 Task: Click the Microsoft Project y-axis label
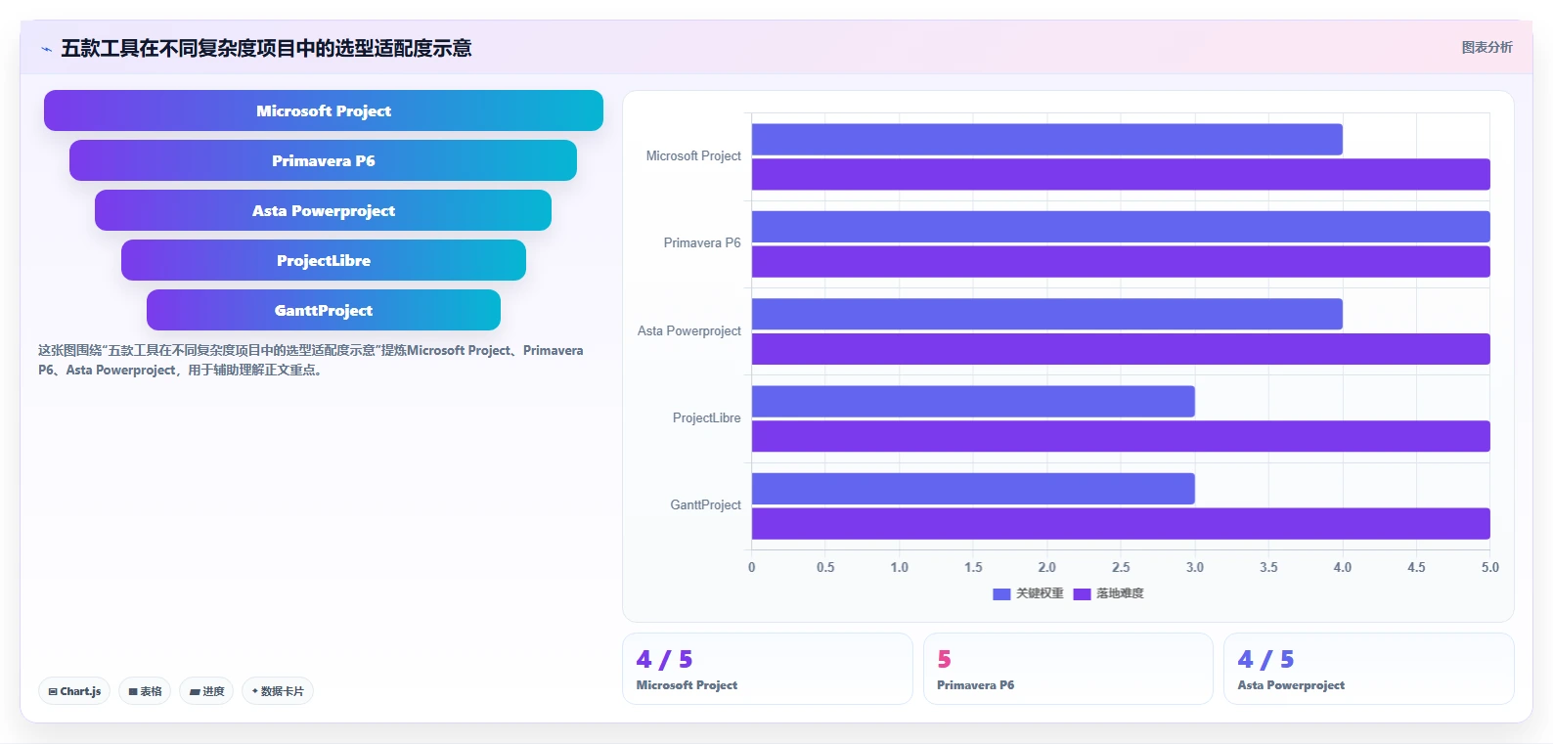693,155
